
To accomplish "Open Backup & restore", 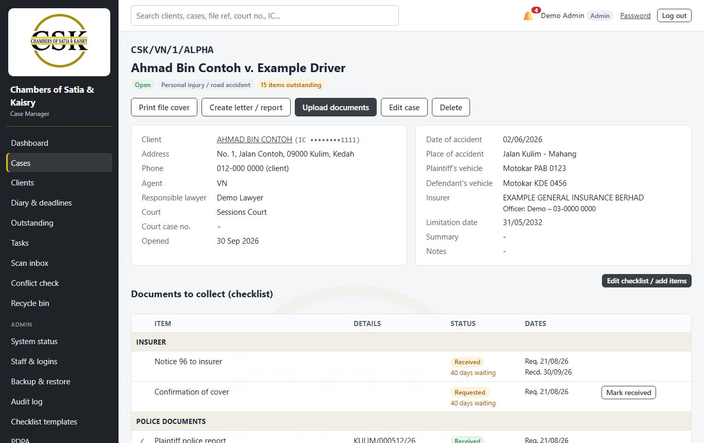I will point(59,382).
